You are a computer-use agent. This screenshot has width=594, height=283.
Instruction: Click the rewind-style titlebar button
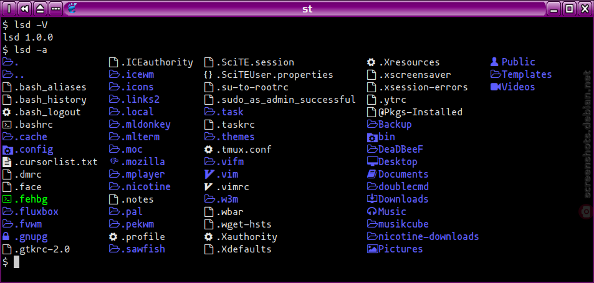(x=25, y=8)
